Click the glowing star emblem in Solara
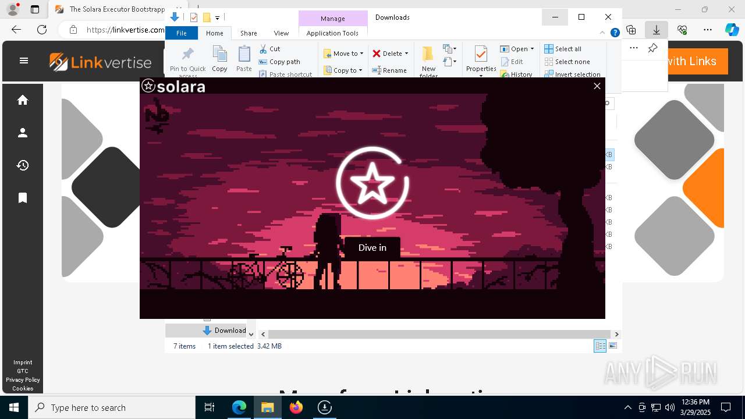745x419 pixels. tap(372, 183)
